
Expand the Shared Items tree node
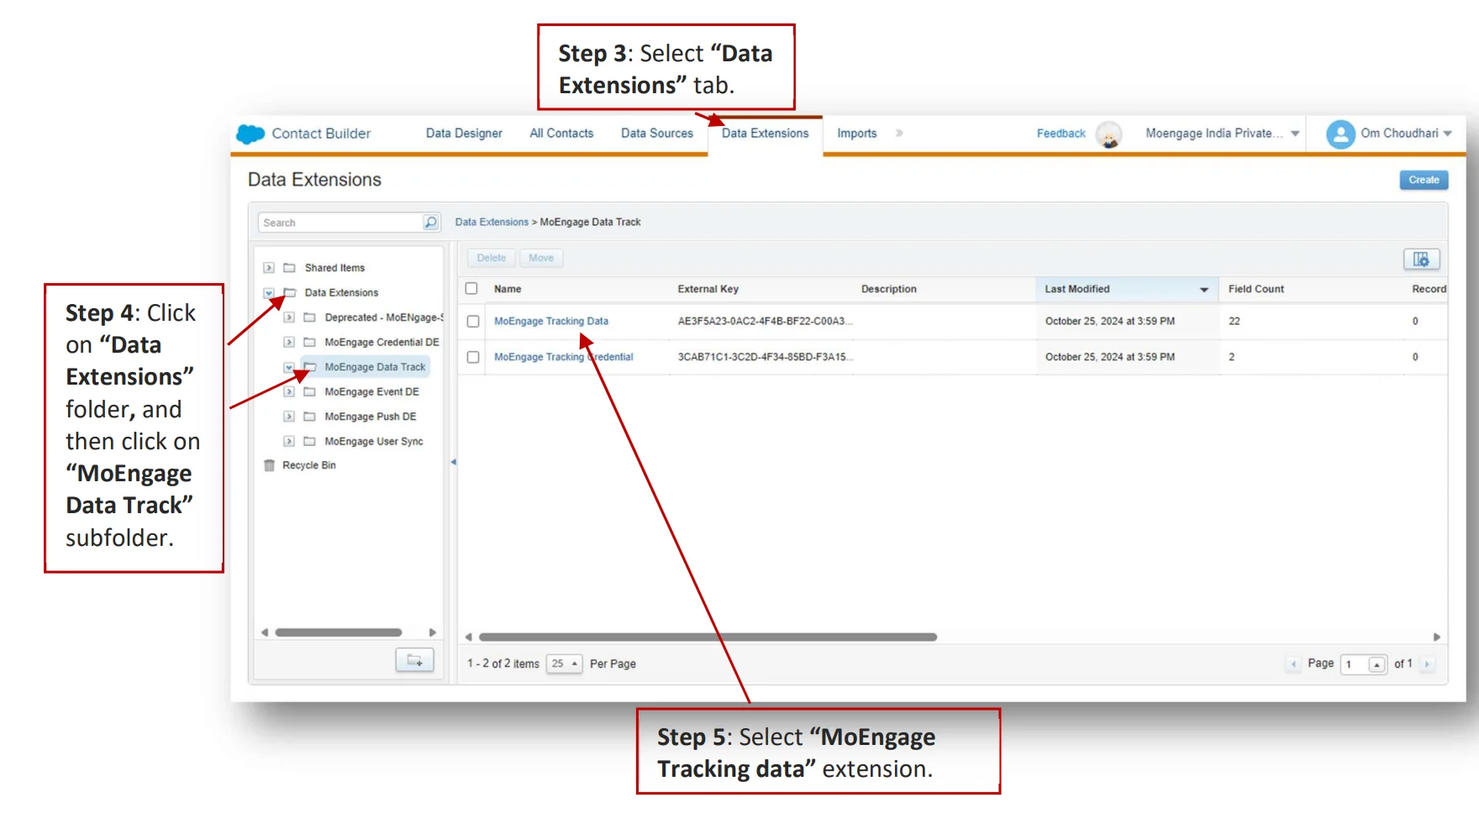click(269, 268)
